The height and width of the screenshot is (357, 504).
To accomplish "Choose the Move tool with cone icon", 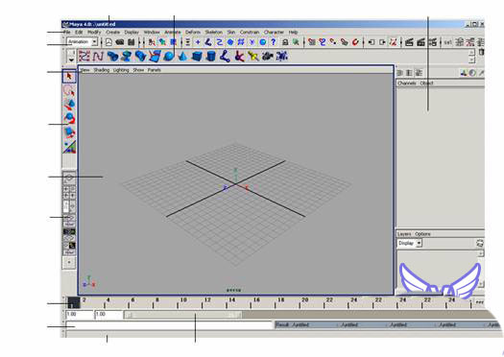I will [69, 104].
